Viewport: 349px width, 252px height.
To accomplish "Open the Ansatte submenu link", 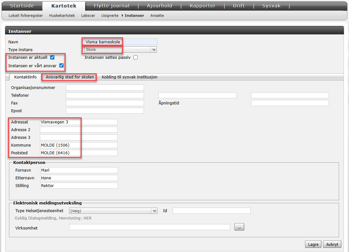I will 157,15.
